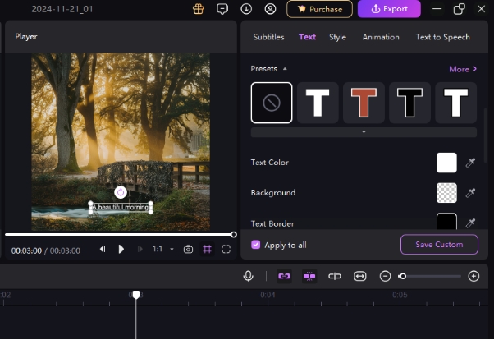Collapse the Presets section

(x=284, y=69)
